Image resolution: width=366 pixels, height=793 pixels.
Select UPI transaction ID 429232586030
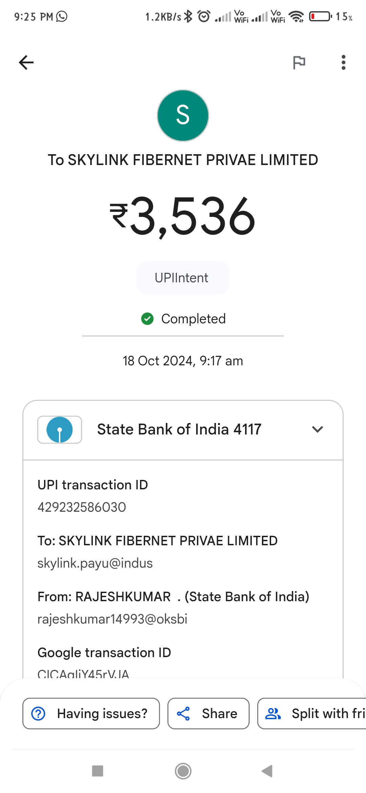point(82,507)
